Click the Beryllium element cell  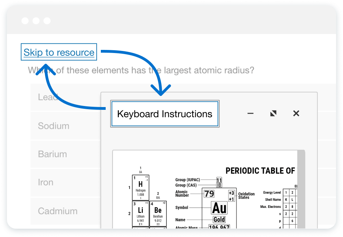click(x=158, y=213)
